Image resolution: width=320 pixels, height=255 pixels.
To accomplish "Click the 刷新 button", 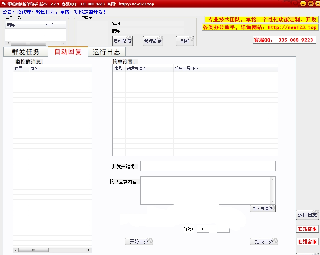I will [x=185, y=41].
